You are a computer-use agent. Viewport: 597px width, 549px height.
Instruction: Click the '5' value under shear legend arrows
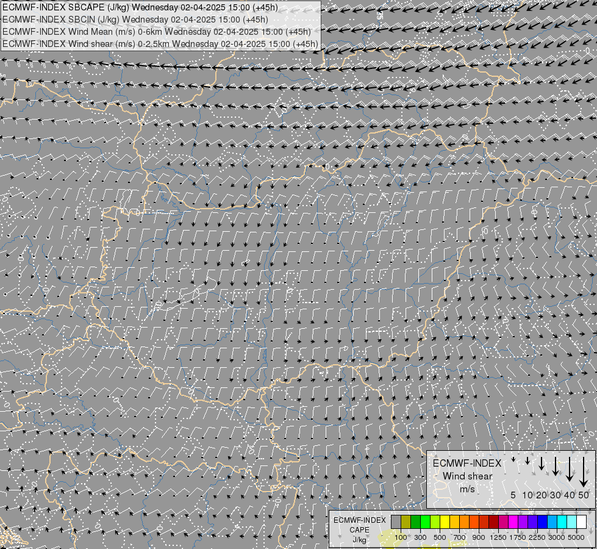[513, 495]
